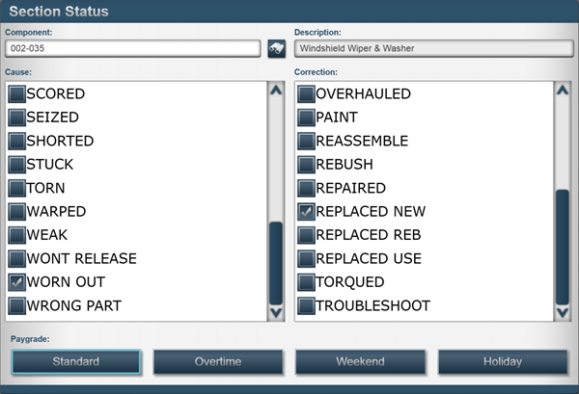Screen dimensions: 579x394
Task: Tick the OVERHAULED correction checkbox
Action: pos(306,93)
